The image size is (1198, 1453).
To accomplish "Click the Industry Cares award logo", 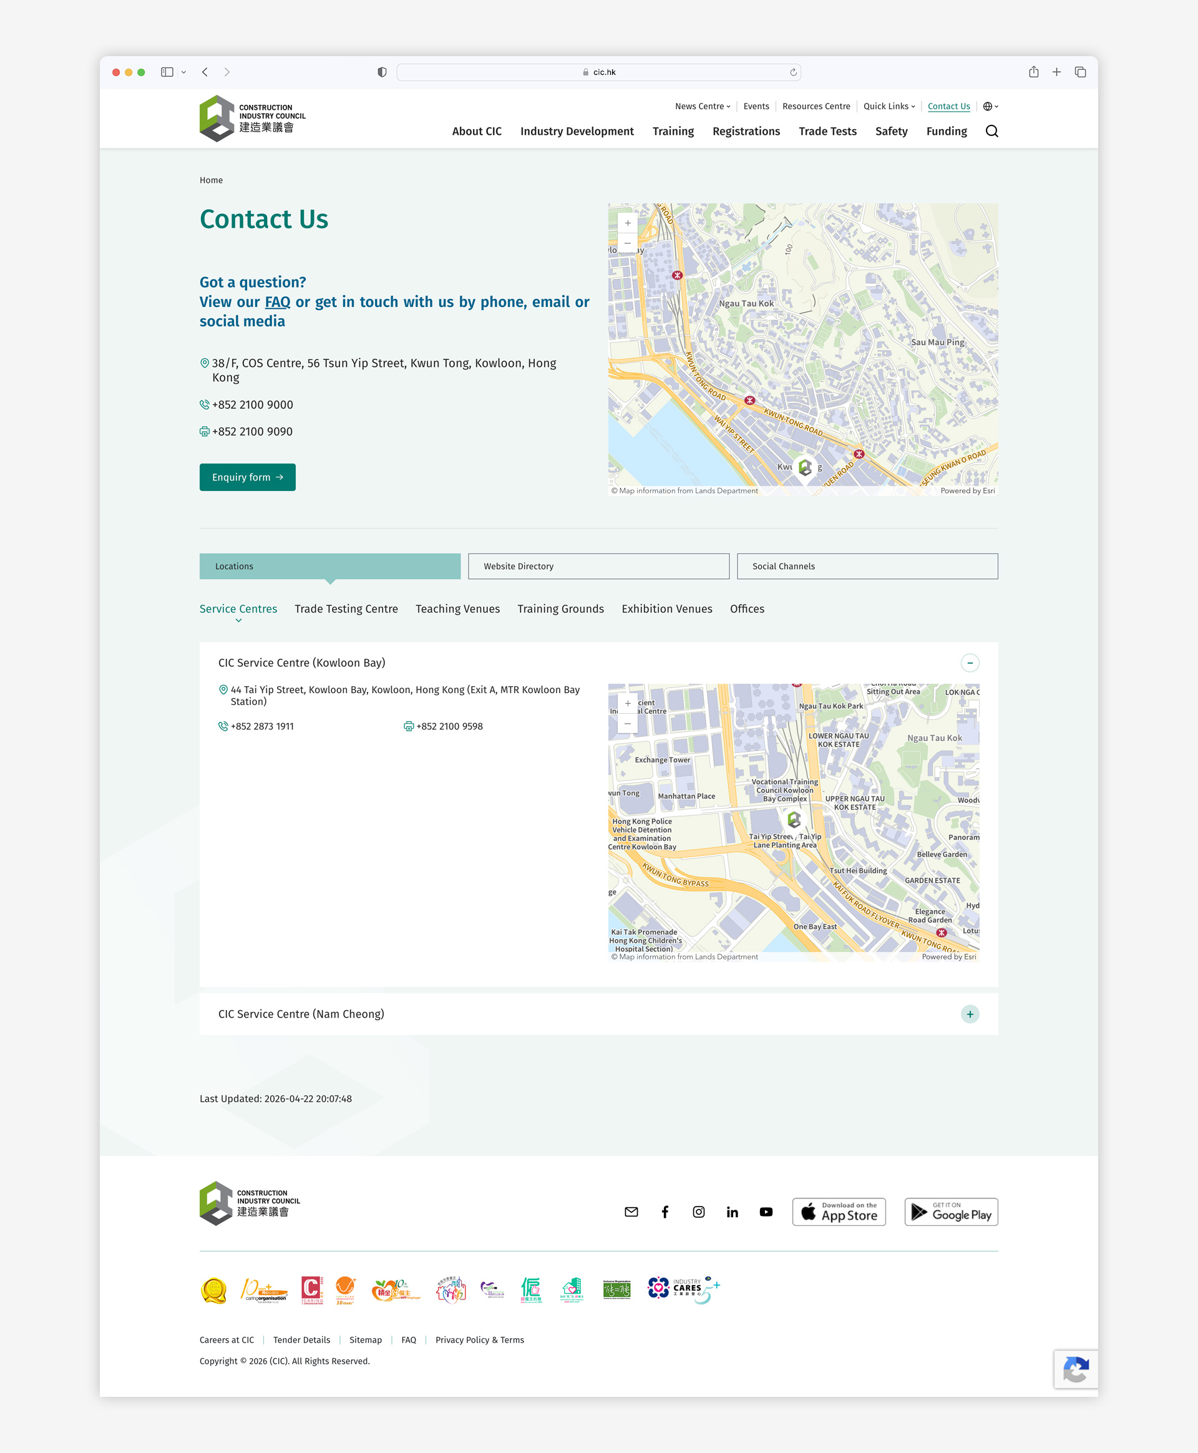I will coord(684,1289).
